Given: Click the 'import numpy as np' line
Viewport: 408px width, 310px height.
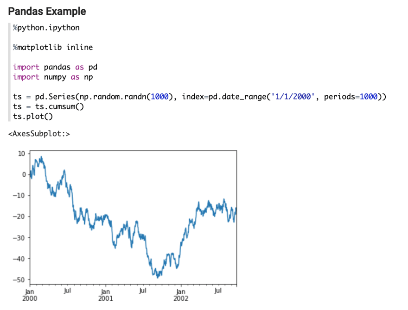Looking at the screenshot, I should pyautogui.click(x=53, y=77).
